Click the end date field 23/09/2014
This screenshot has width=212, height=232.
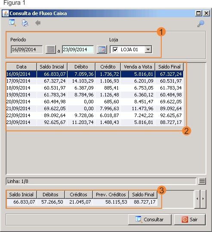pos(78,49)
